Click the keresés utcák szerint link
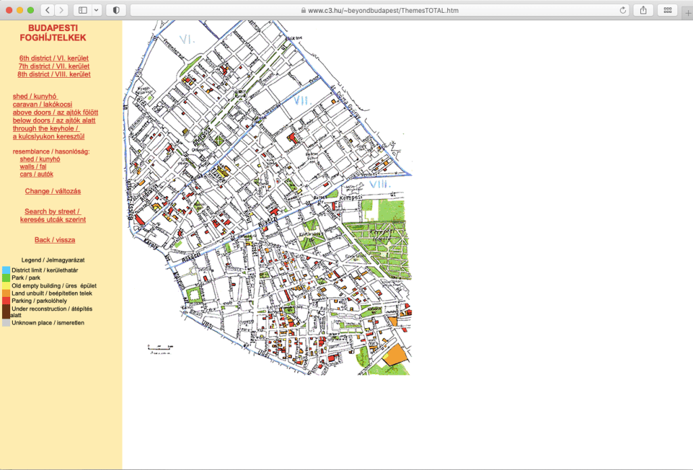The image size is (693, 470). click(x=53, y=220)
